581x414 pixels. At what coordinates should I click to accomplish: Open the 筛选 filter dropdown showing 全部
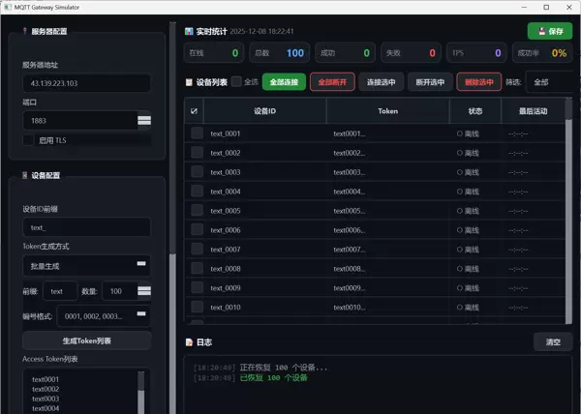pos(548,82)
